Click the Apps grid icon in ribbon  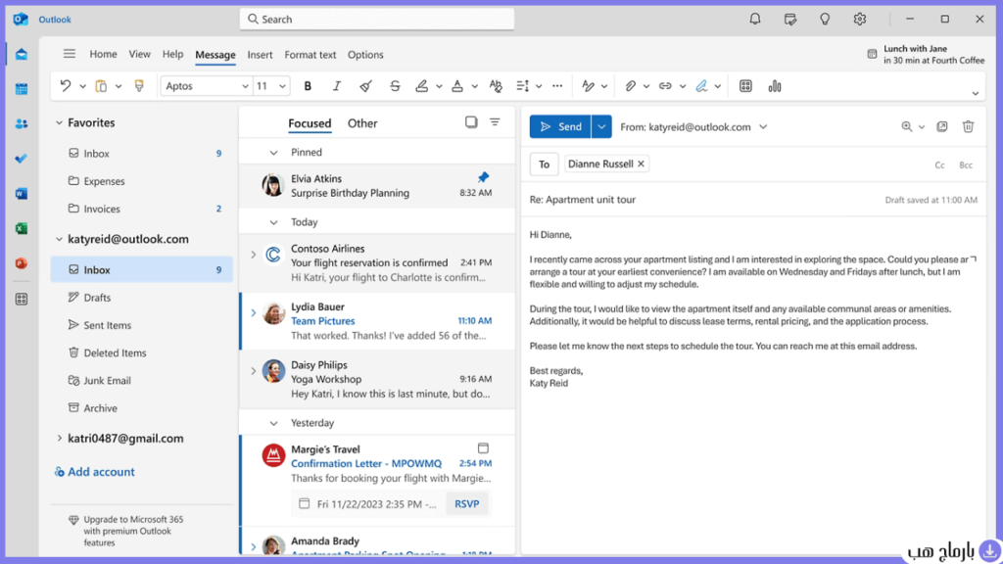745,86
